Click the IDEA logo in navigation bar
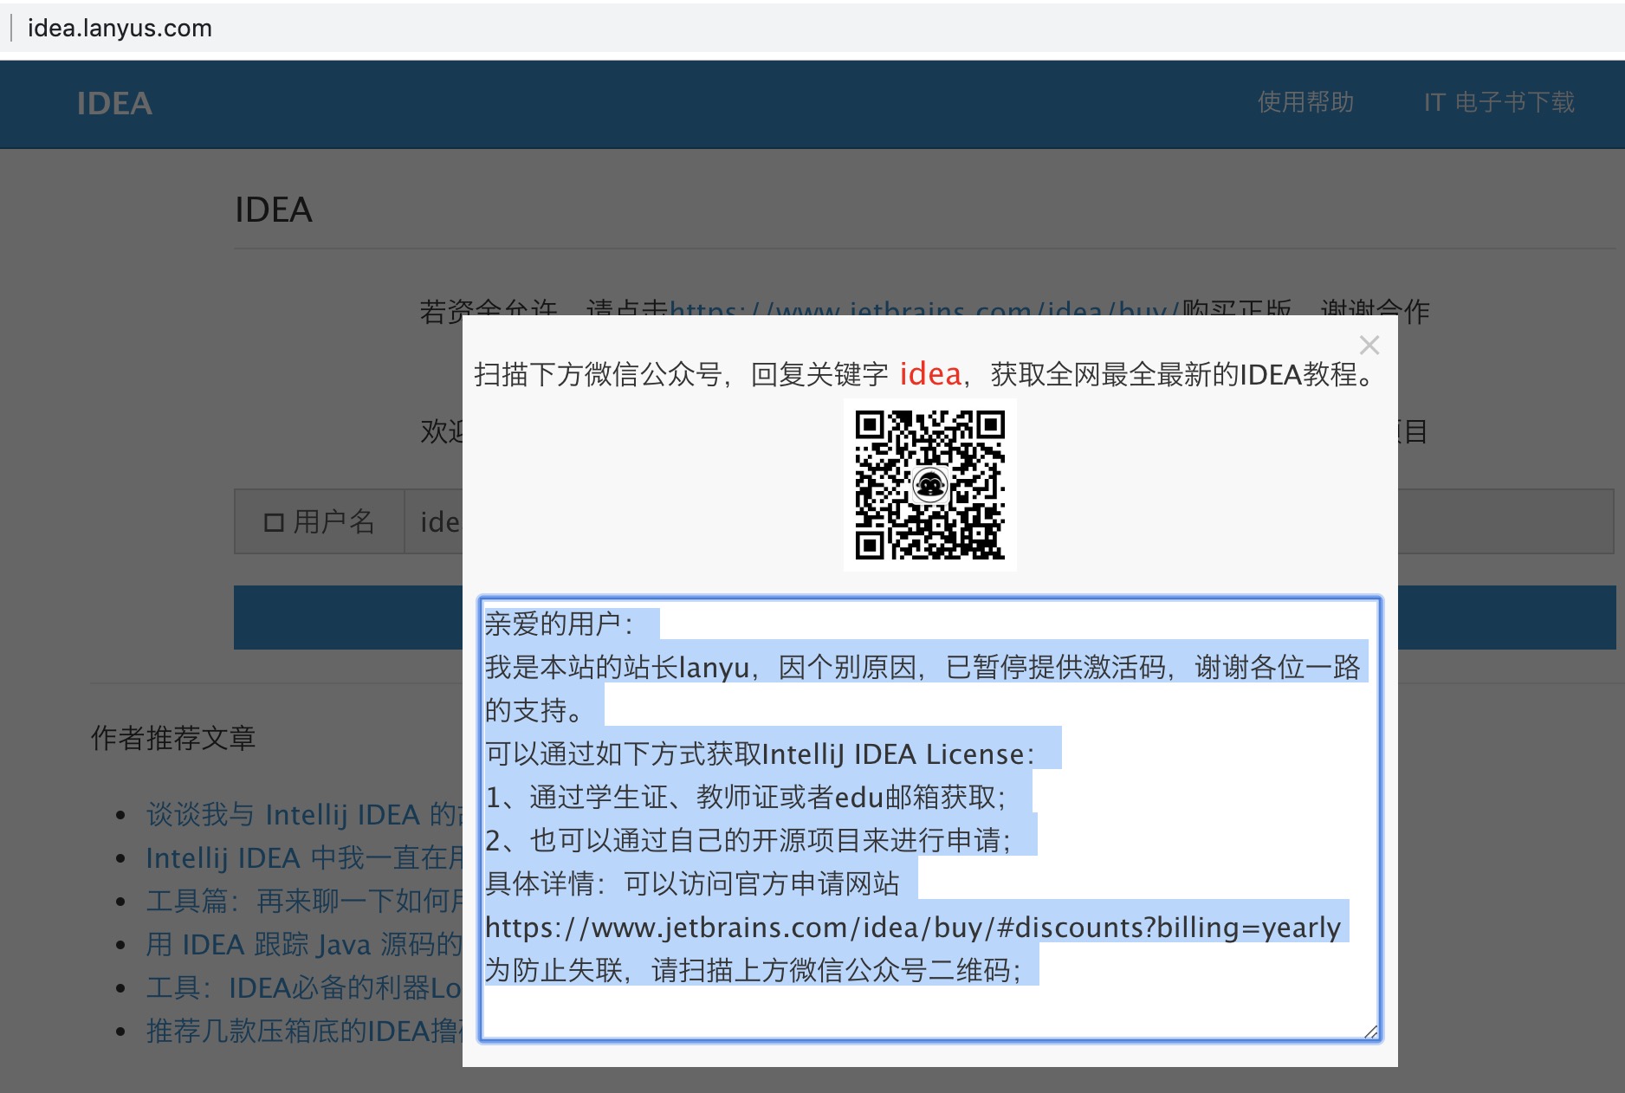The height and width of the screenshot is (1093, 1625). tap(114, 104)
